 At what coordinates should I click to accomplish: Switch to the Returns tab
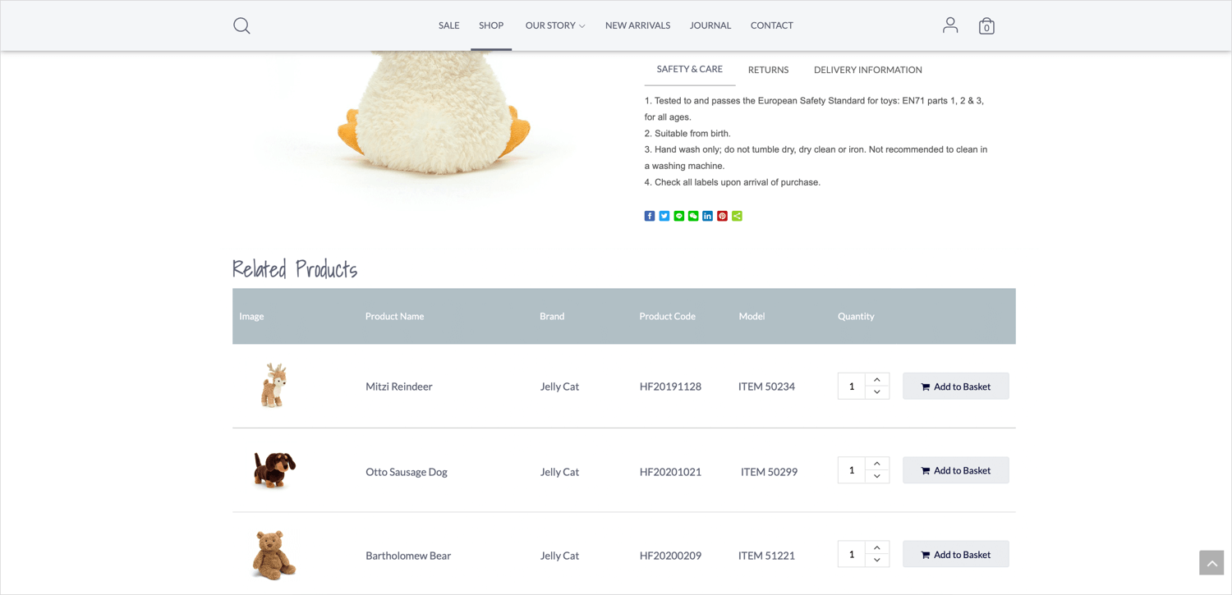[x=768, y=70]
